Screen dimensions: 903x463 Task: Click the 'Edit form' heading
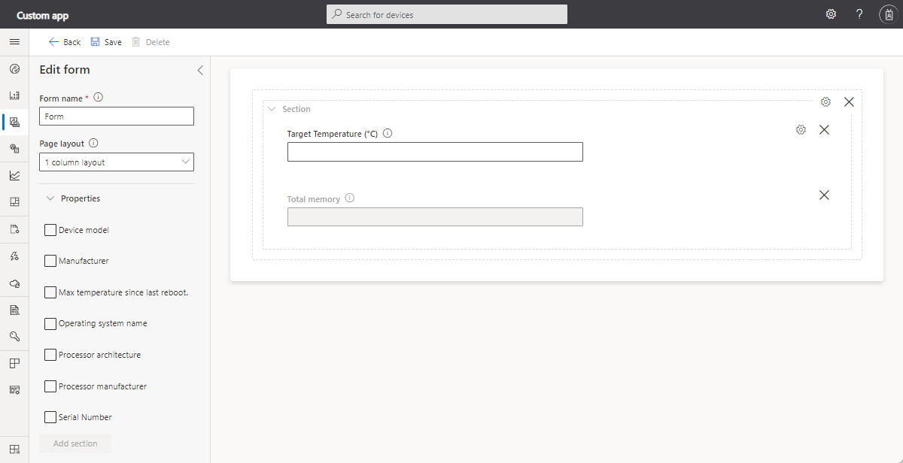pos(65,70)
